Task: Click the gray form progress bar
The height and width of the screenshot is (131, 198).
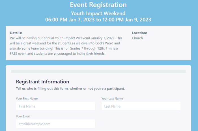Action: pos(98,71)
